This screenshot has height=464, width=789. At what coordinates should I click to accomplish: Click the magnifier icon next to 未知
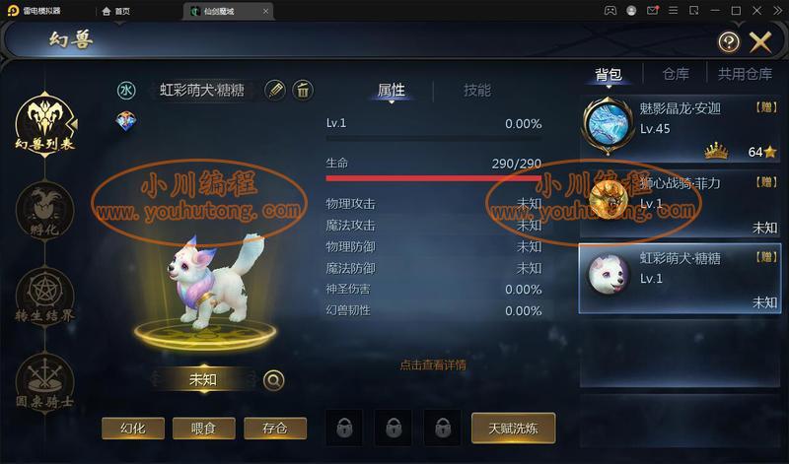click(274, 380)
